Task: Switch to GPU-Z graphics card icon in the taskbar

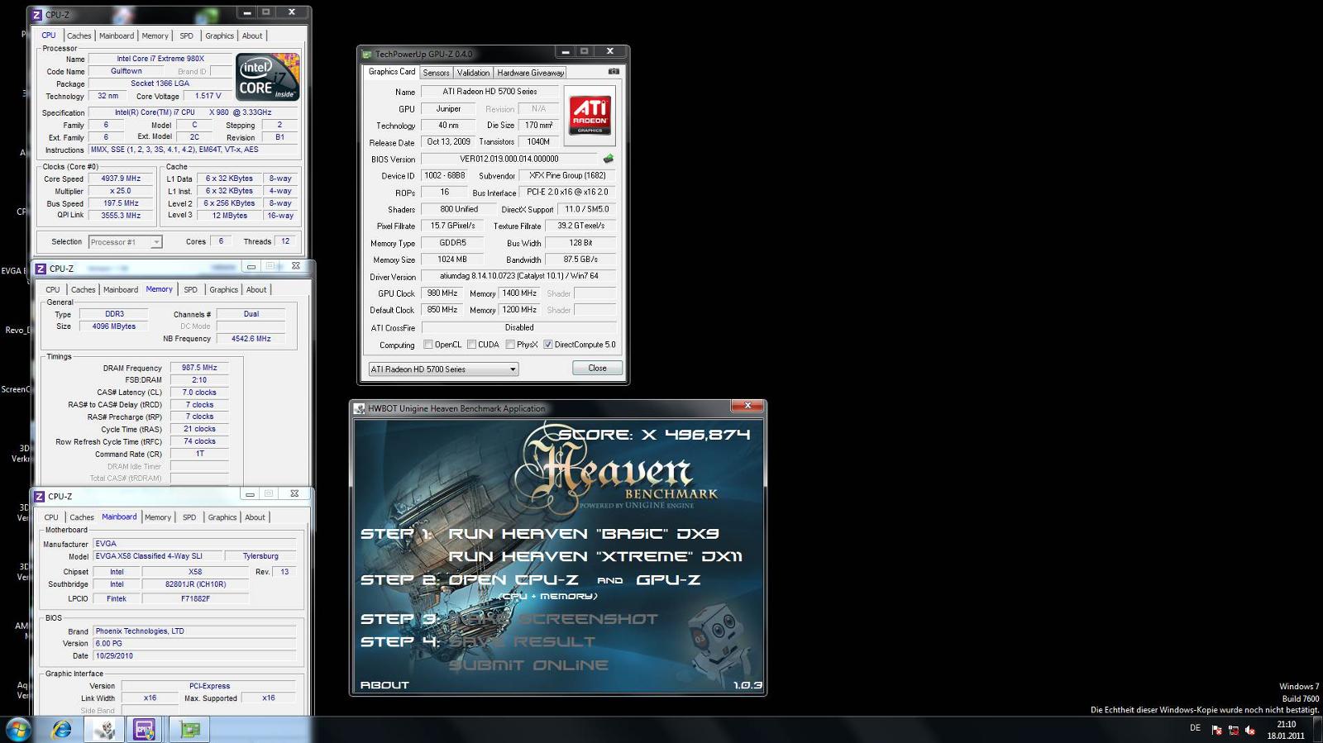Action: tap(189, 729)
